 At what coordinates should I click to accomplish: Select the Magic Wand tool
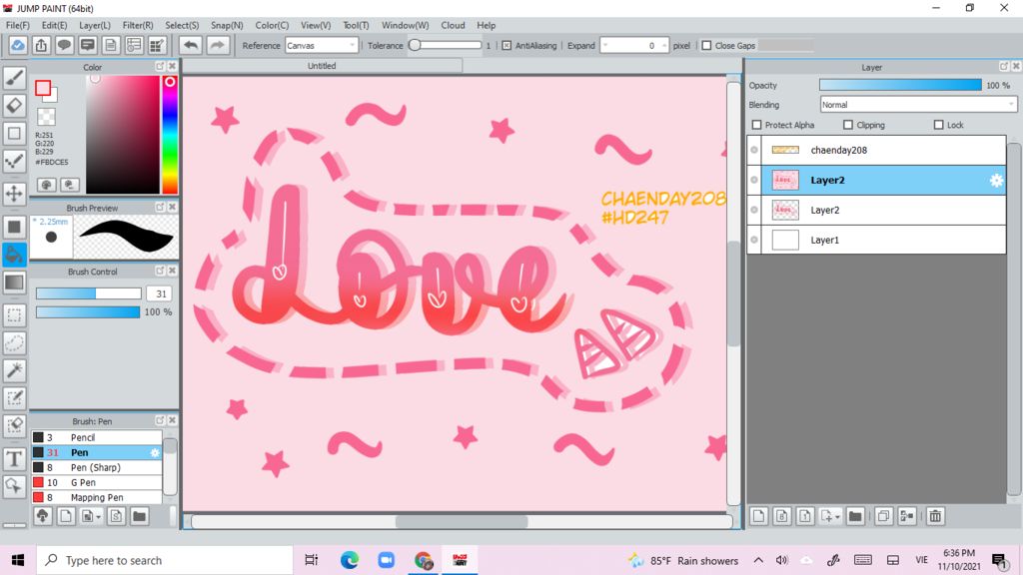click(x=14, y=370)
